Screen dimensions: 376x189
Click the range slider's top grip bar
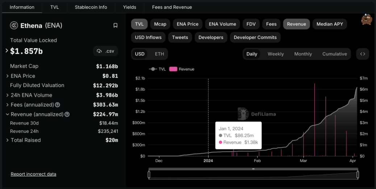pos(253,169)
